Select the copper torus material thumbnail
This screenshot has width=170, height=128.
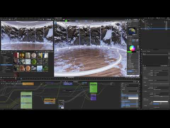click(x=22, y=68)
